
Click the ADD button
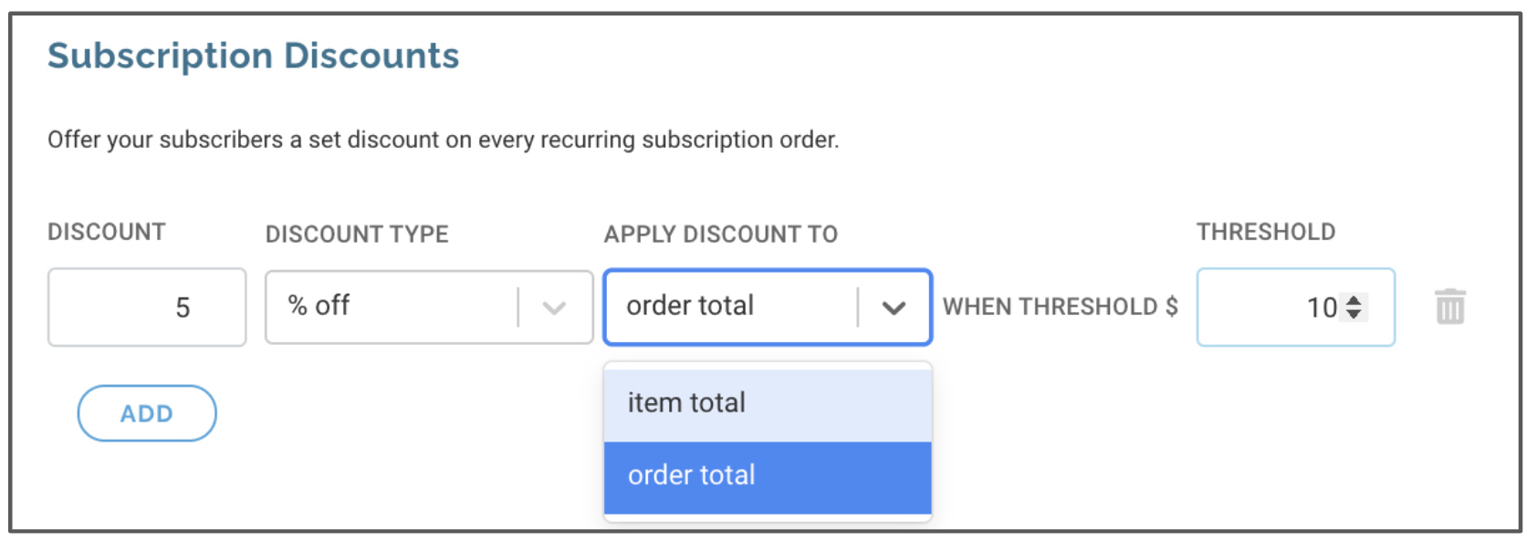pyautogui.click(x=146, y=412)
